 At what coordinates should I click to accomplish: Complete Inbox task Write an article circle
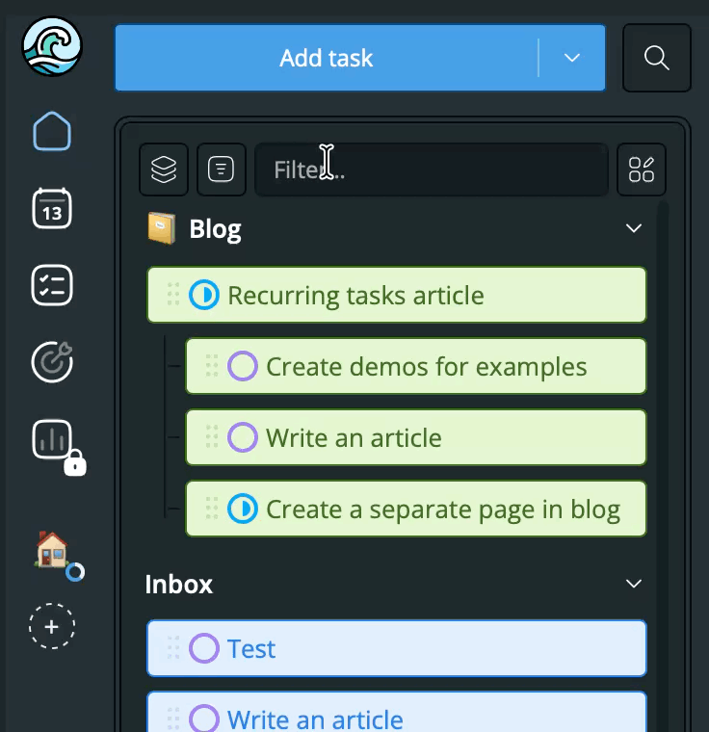coord(204,719)
